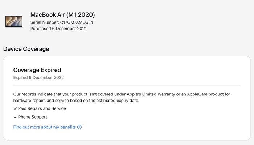Select serial number text 'C17GM7AMQ6L4'
Screen dimensions: 254x145
[x=77, y=22]
